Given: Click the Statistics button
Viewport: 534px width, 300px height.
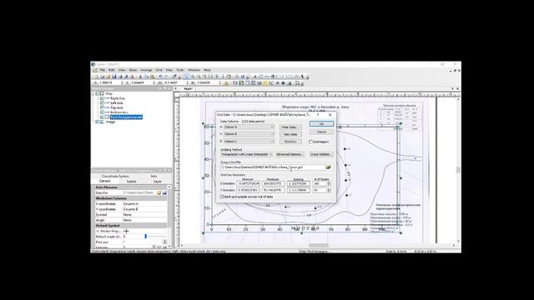Looking at the screenshot, I should (290, 142).
